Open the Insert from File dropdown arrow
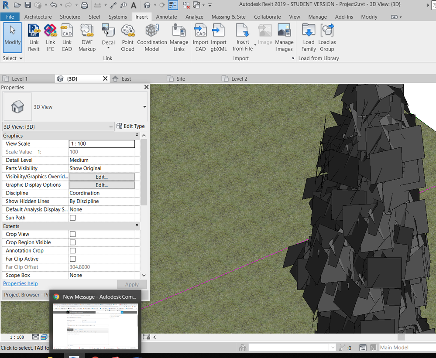436x358 pixels. (255, 45)
